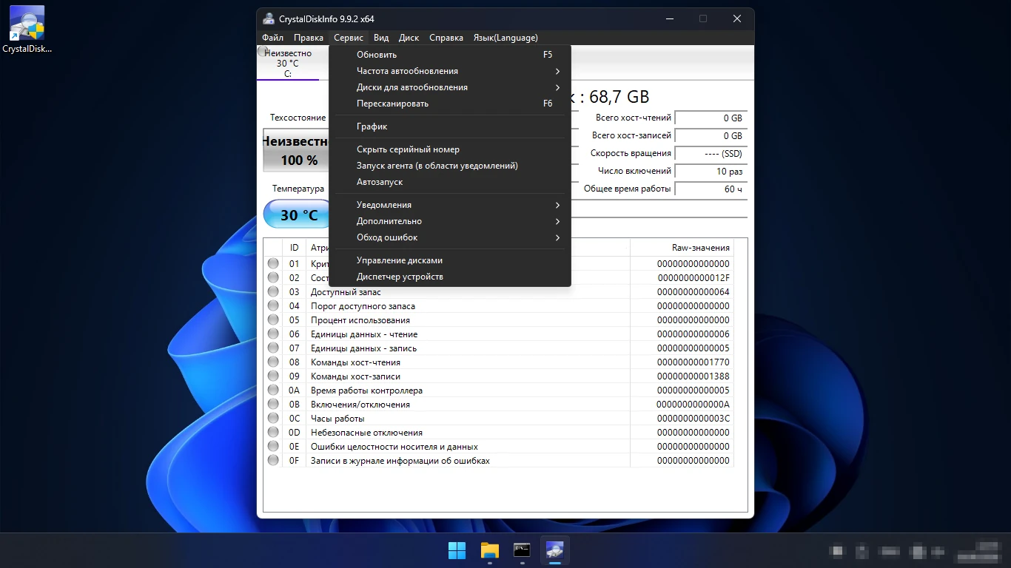1011x568 pixels.
Task: Pick the status circle beside ID 0A
Action: click(x=273, y=390)
